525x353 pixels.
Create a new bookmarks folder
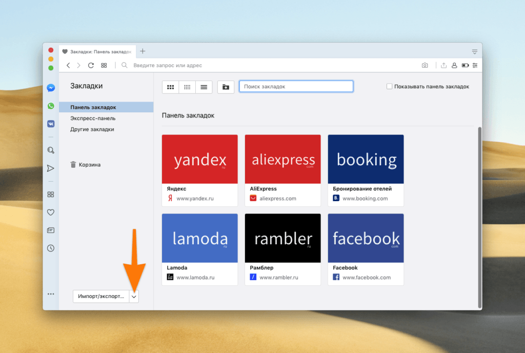coord(226,87)
